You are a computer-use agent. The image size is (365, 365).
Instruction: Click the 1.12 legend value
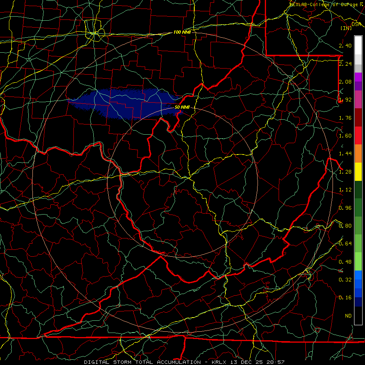tap(345, 190)
